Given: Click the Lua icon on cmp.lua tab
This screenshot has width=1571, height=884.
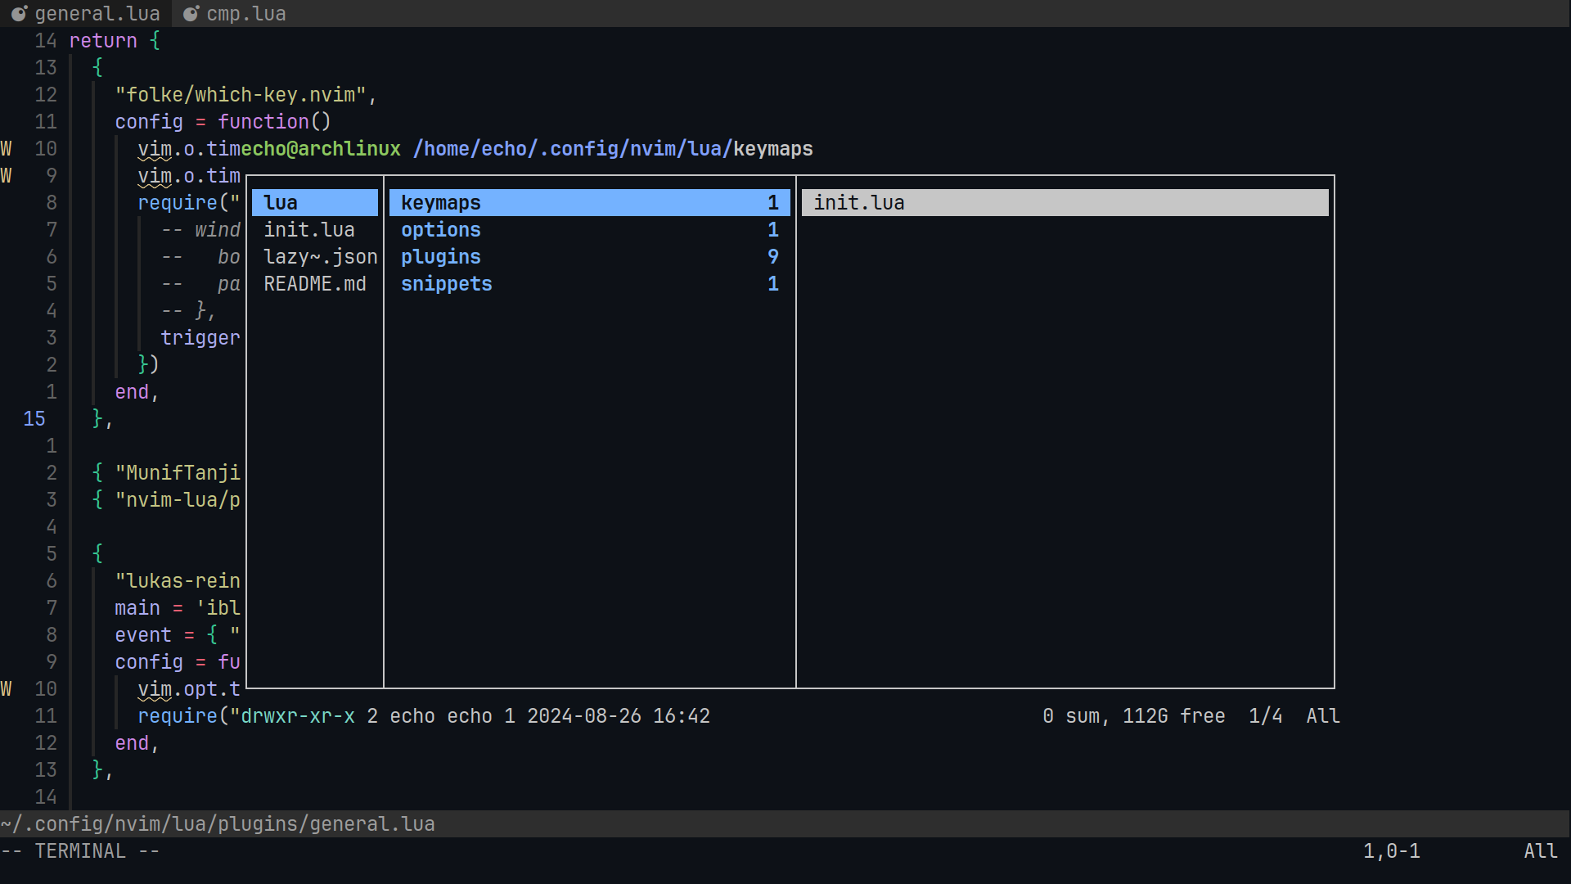Looking at the screenshot, I should pos(191,14).
